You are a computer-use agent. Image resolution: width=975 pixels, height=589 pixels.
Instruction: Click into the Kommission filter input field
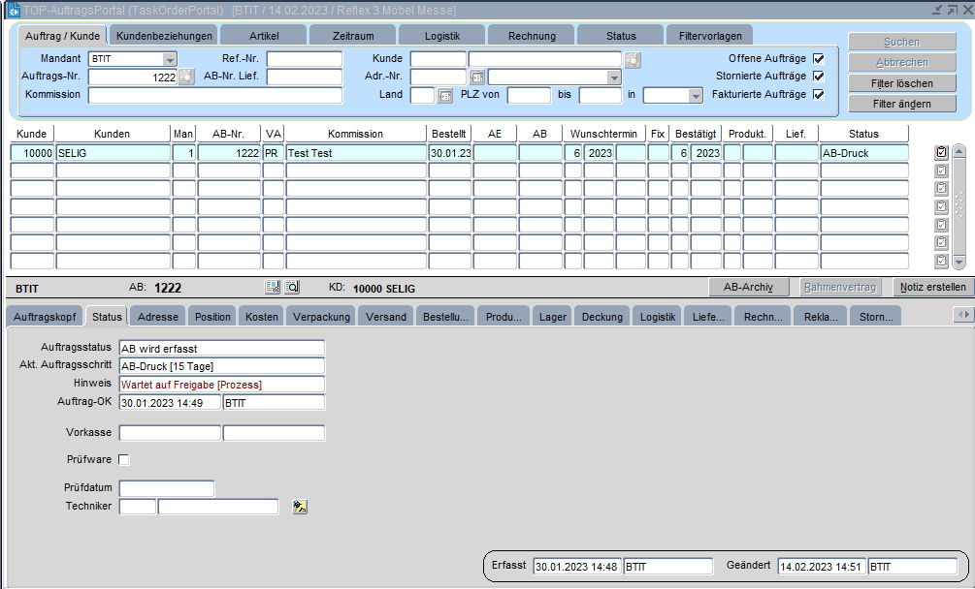pos(214,96)
